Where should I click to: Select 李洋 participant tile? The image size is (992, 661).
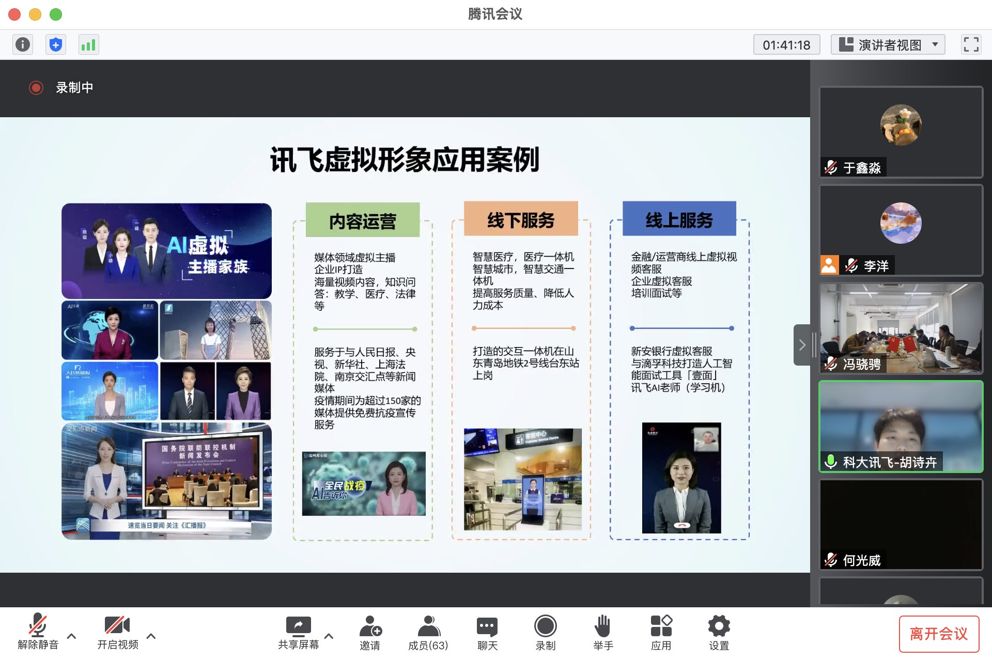pos(901,230)
